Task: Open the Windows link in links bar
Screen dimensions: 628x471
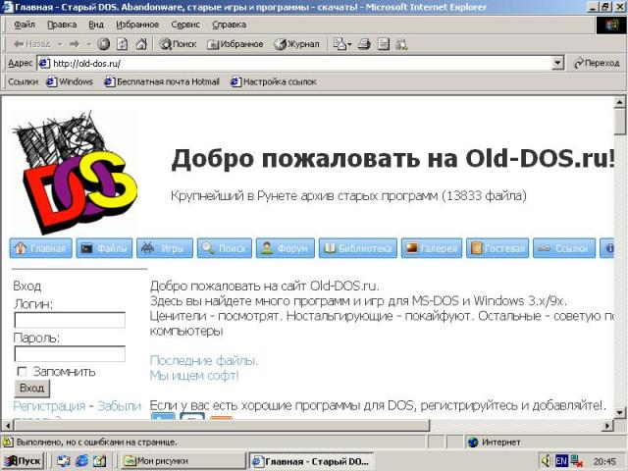Action: coord(70,81)
